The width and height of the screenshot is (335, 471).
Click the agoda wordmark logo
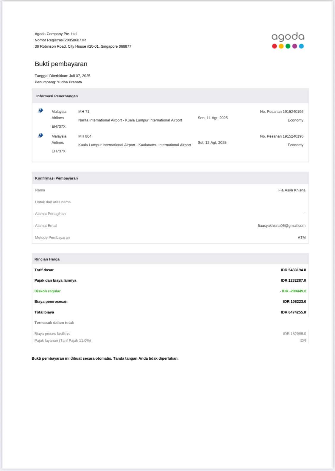(288, 37)
